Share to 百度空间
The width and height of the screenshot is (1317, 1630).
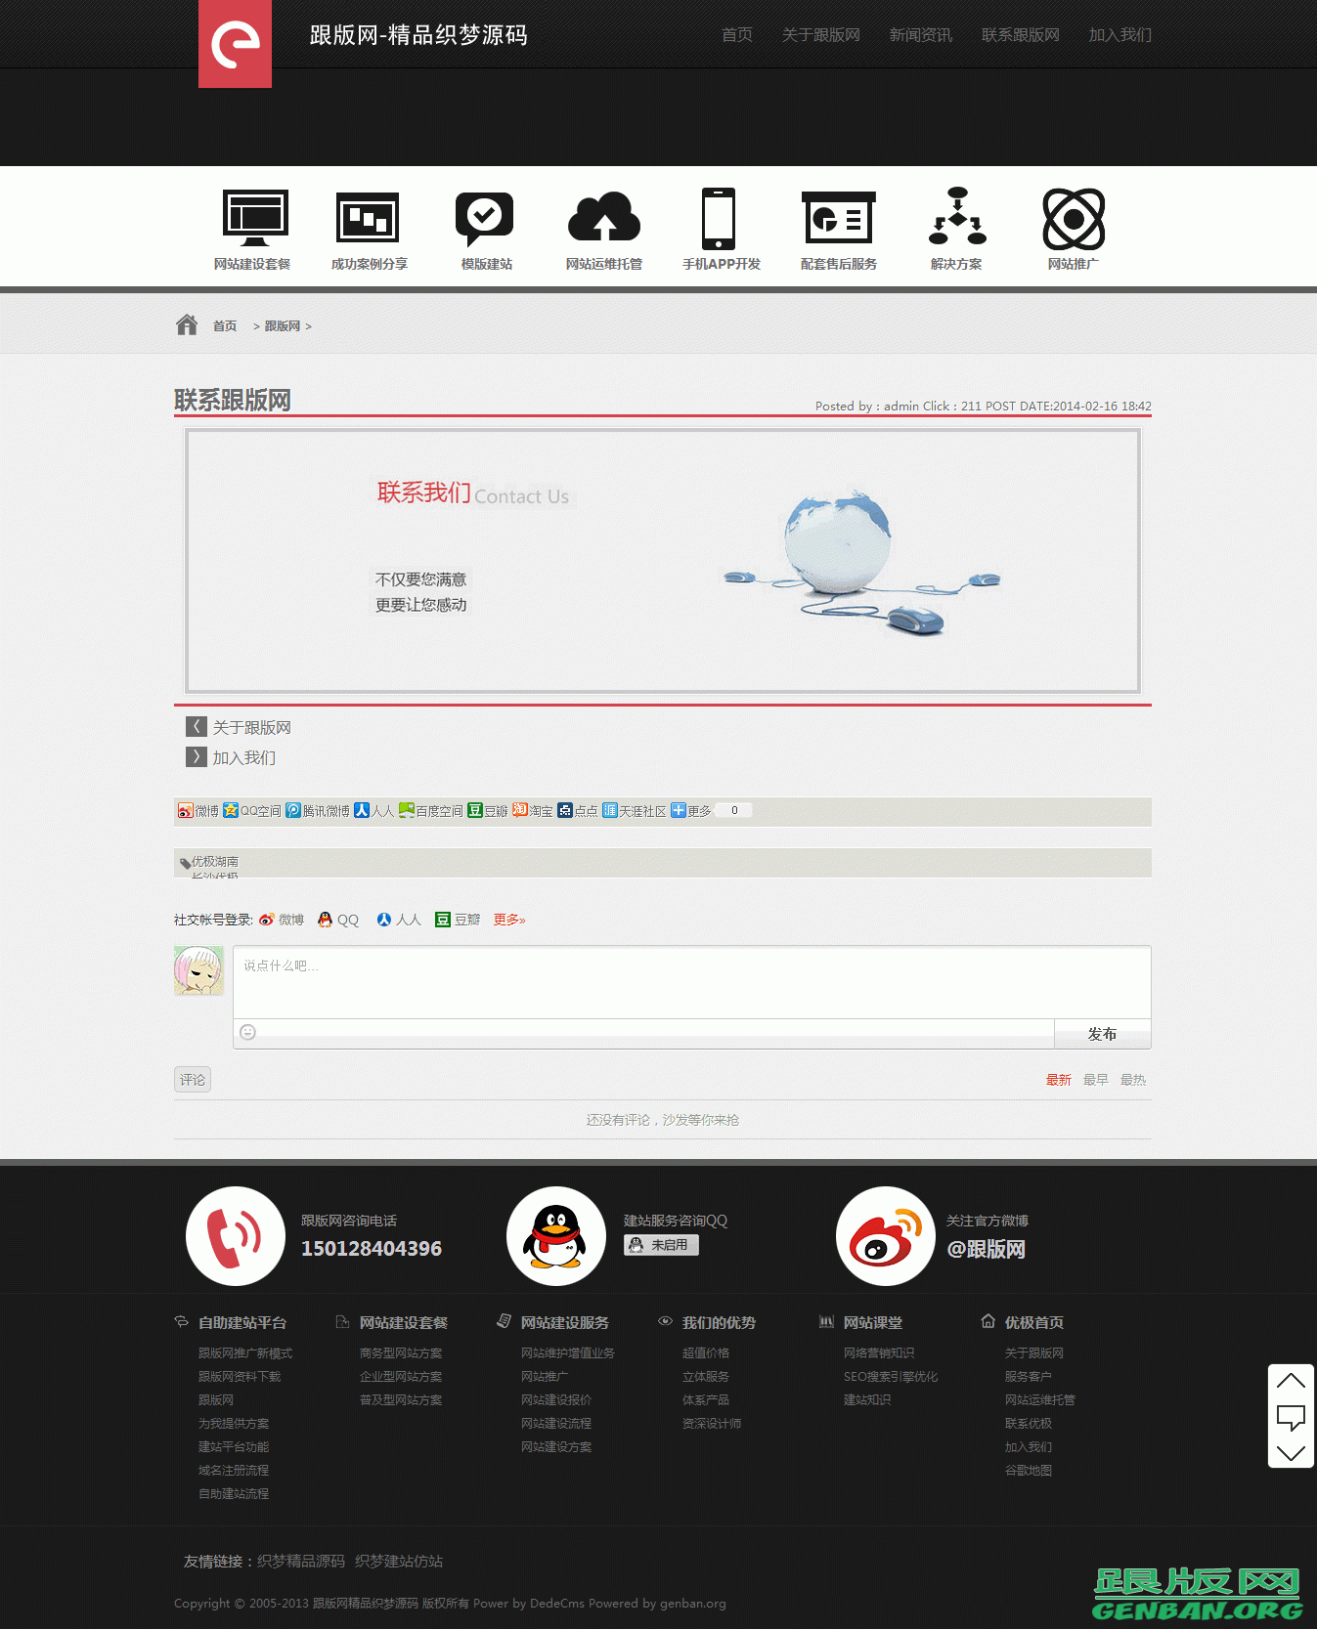pos(431,811)
